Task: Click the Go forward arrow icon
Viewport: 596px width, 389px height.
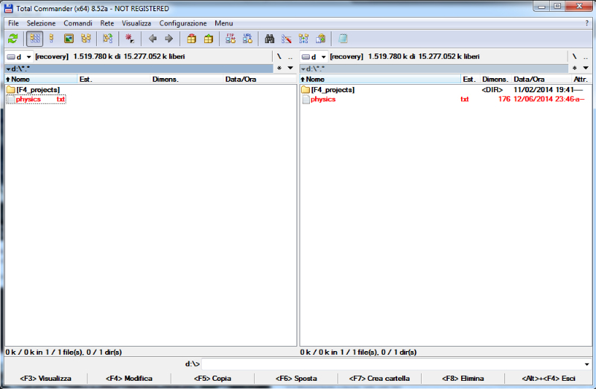Action: [x=168, y=39]
